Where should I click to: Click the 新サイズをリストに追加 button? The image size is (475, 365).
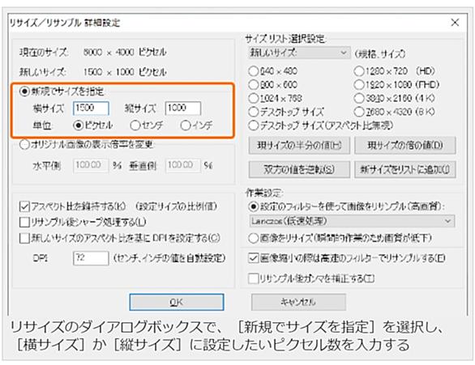(405, 169)
